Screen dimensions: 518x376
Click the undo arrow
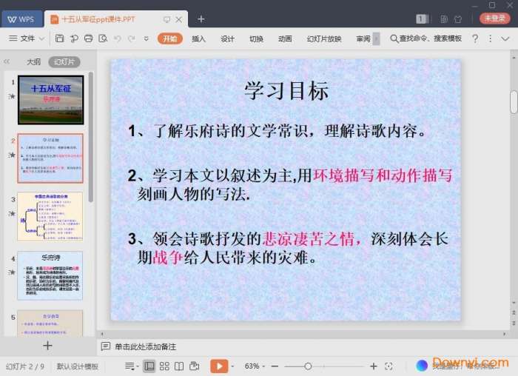(x=117, y=38)
